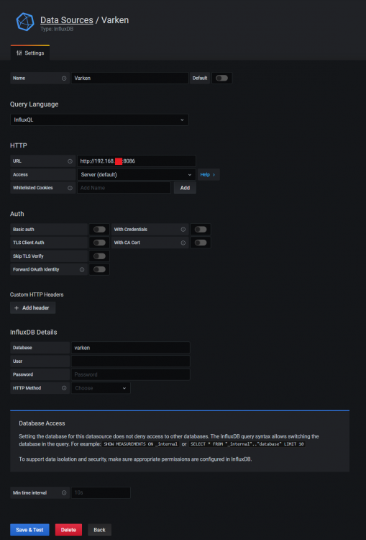Screen dimensions: 366x540
Task: Click the With CA Cert info icon
Action: 183,243
